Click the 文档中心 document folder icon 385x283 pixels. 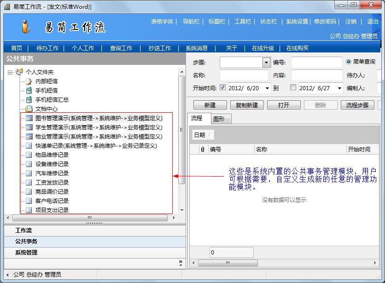click(29, 109)
